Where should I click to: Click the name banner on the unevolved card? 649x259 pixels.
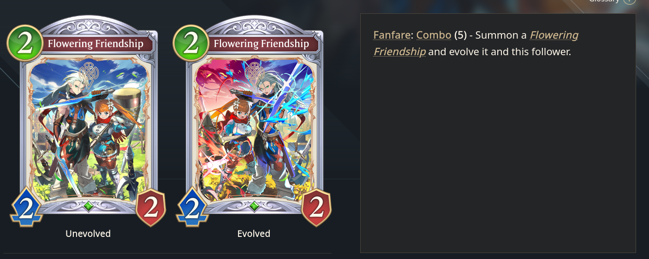point(95,44)
